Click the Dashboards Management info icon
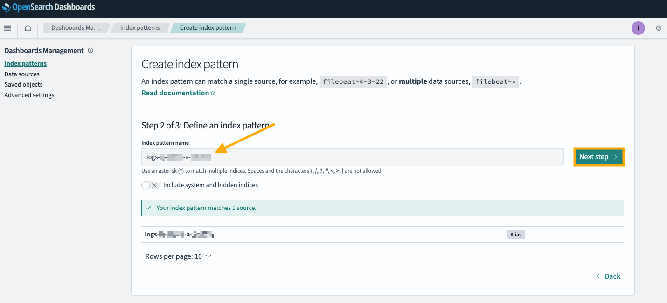Viewport: 667px width, 303px height. pos(90,50)
